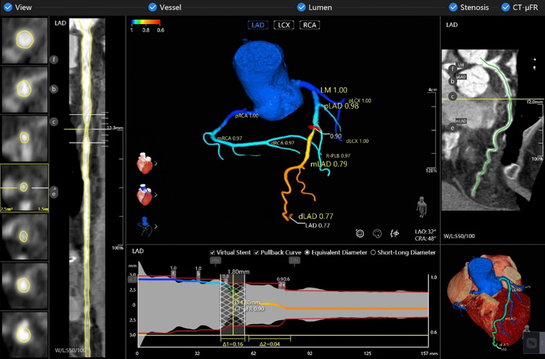Select the last cross-section thumbnail

click(25, 335)
